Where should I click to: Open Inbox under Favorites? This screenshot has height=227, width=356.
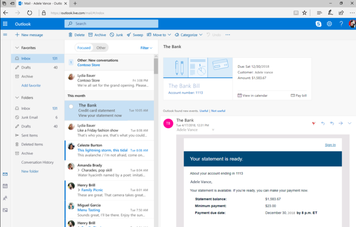pyautogui.click(x=38, y=59)
